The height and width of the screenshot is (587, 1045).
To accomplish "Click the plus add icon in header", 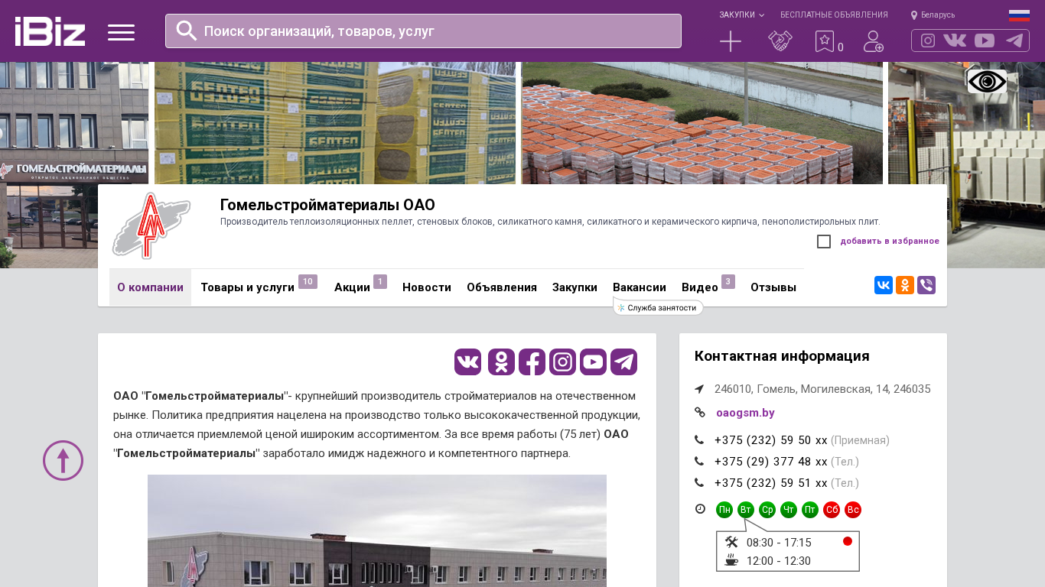I will (x=731, y=41).
